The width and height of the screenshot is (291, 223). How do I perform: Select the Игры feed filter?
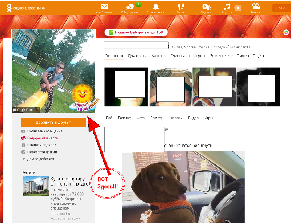pos(208,118)
